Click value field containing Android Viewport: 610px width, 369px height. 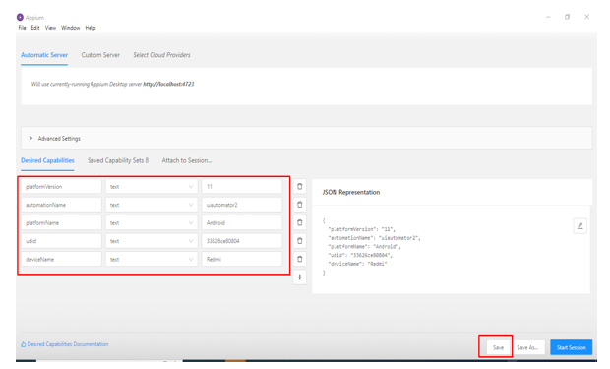point(242,223)
